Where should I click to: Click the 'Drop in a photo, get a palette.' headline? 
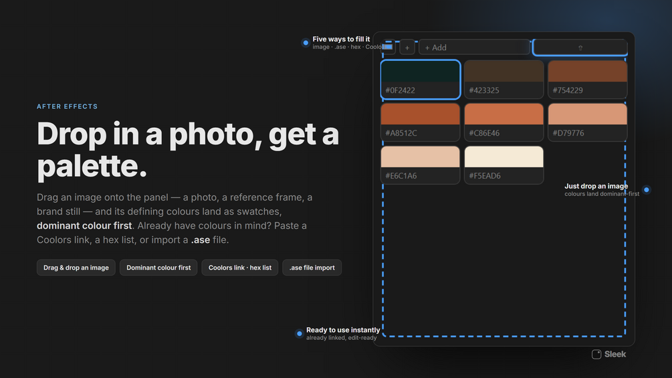[188, 150]
